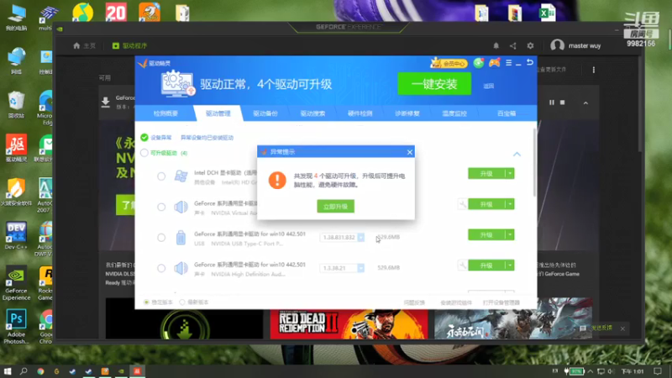Screen dimensions: 672x378
Task: Collapse the GeForce download details chevron
Action: click(585, 102)
